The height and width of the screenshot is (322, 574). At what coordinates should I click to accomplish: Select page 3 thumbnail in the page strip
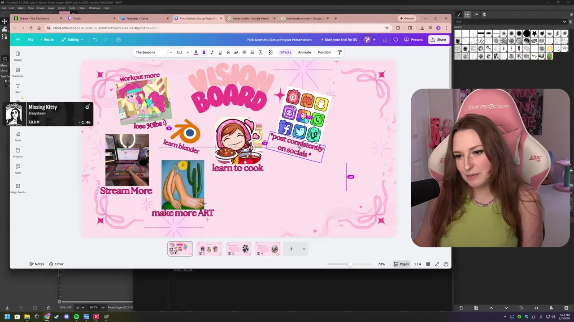(238, 249)
